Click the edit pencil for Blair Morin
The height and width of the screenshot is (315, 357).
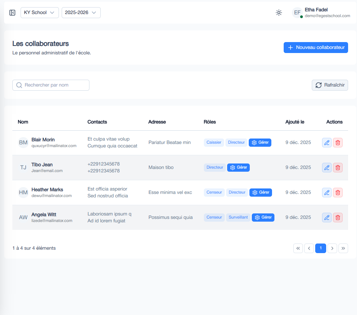[327, 143]
